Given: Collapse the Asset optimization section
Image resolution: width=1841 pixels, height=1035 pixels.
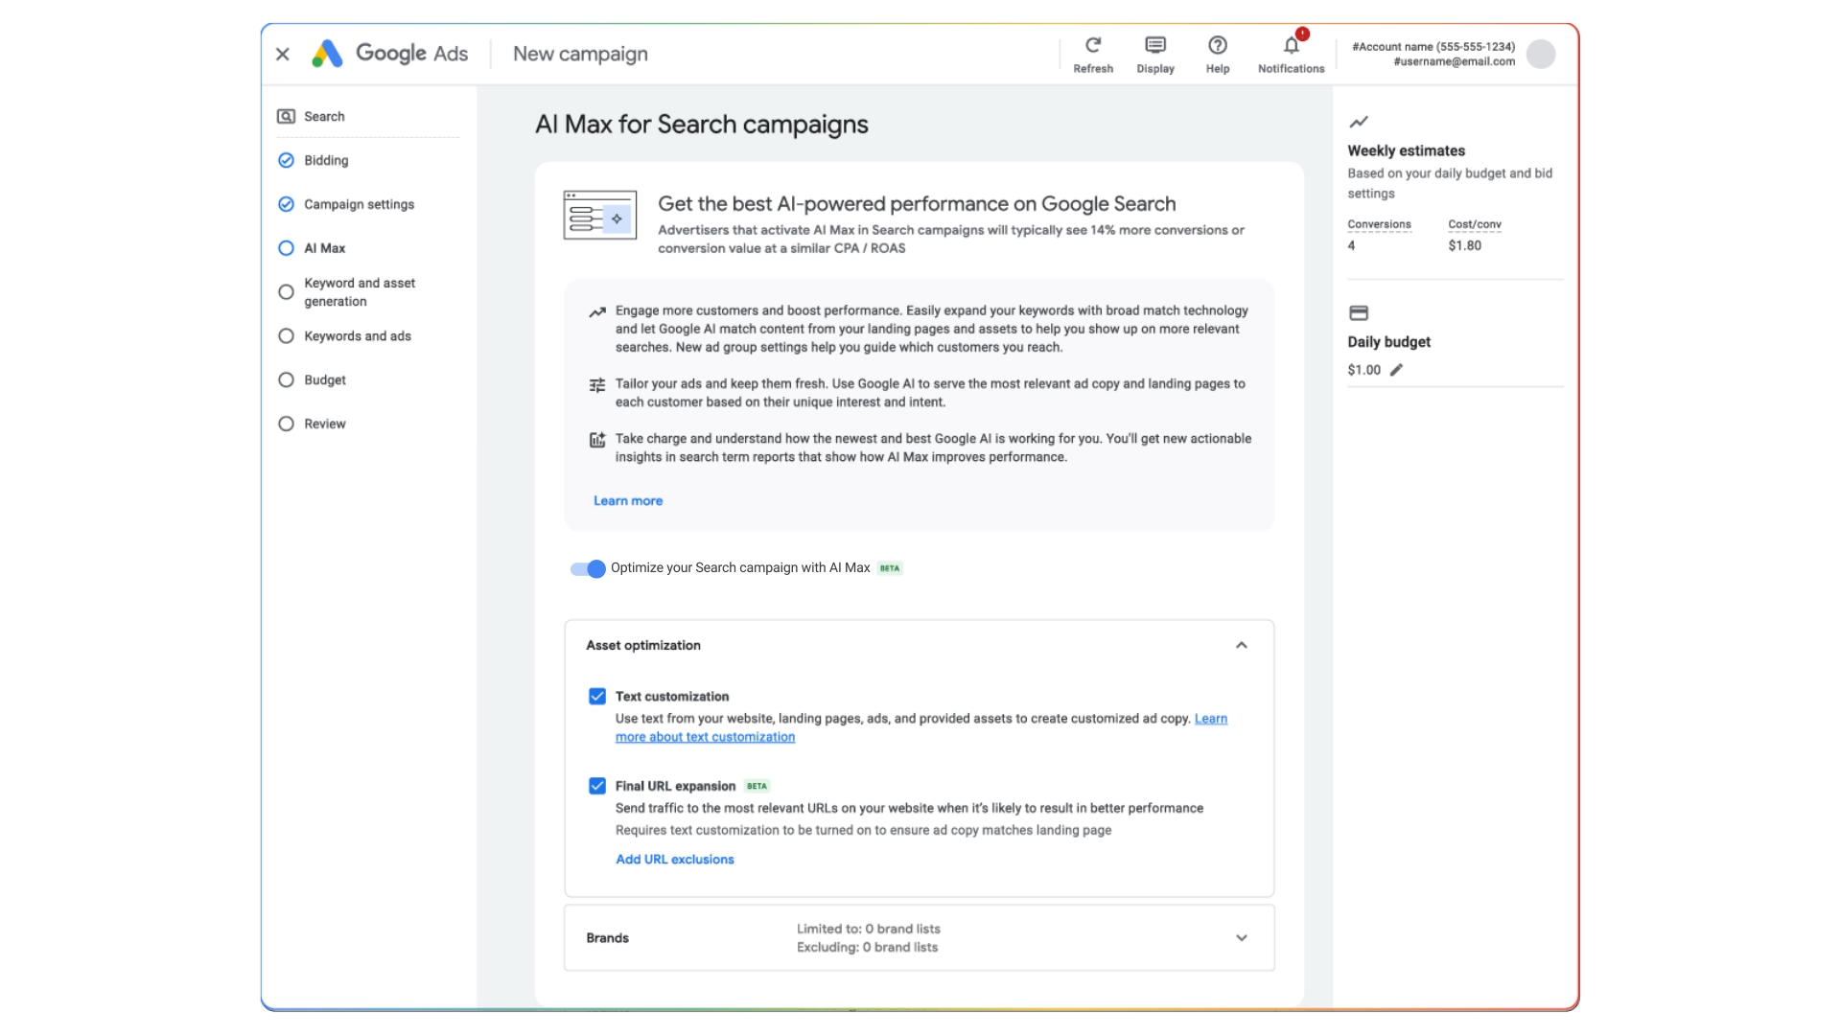Looking at the screenshot, I should tap(1242, 646).
